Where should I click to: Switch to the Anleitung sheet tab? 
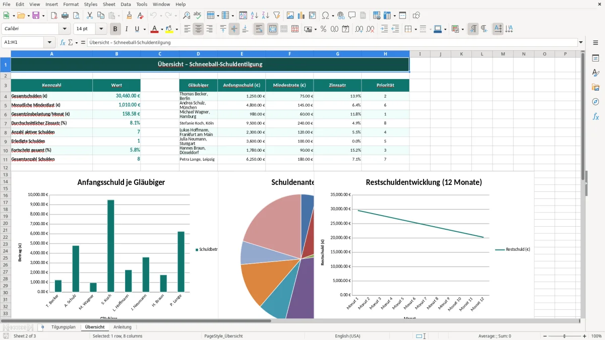tap(123, 327)
